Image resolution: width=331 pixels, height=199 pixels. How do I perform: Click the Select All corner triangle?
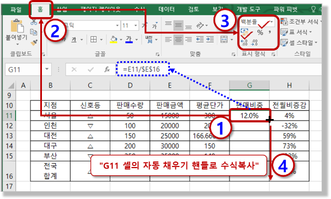click(10, 85)
